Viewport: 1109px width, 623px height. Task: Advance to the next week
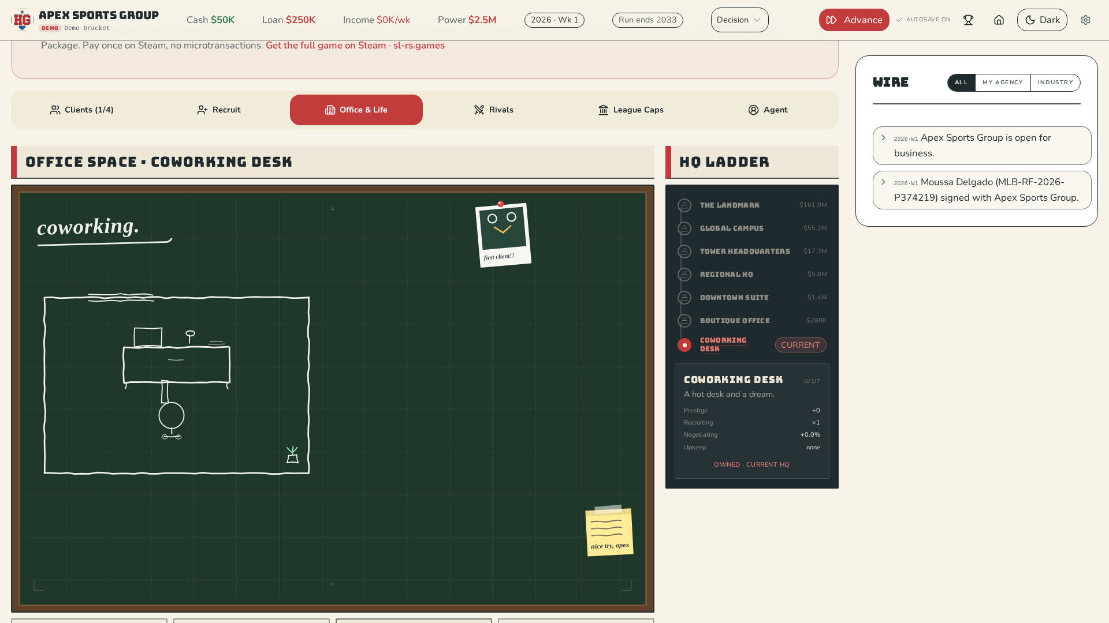tap(854, 20)
